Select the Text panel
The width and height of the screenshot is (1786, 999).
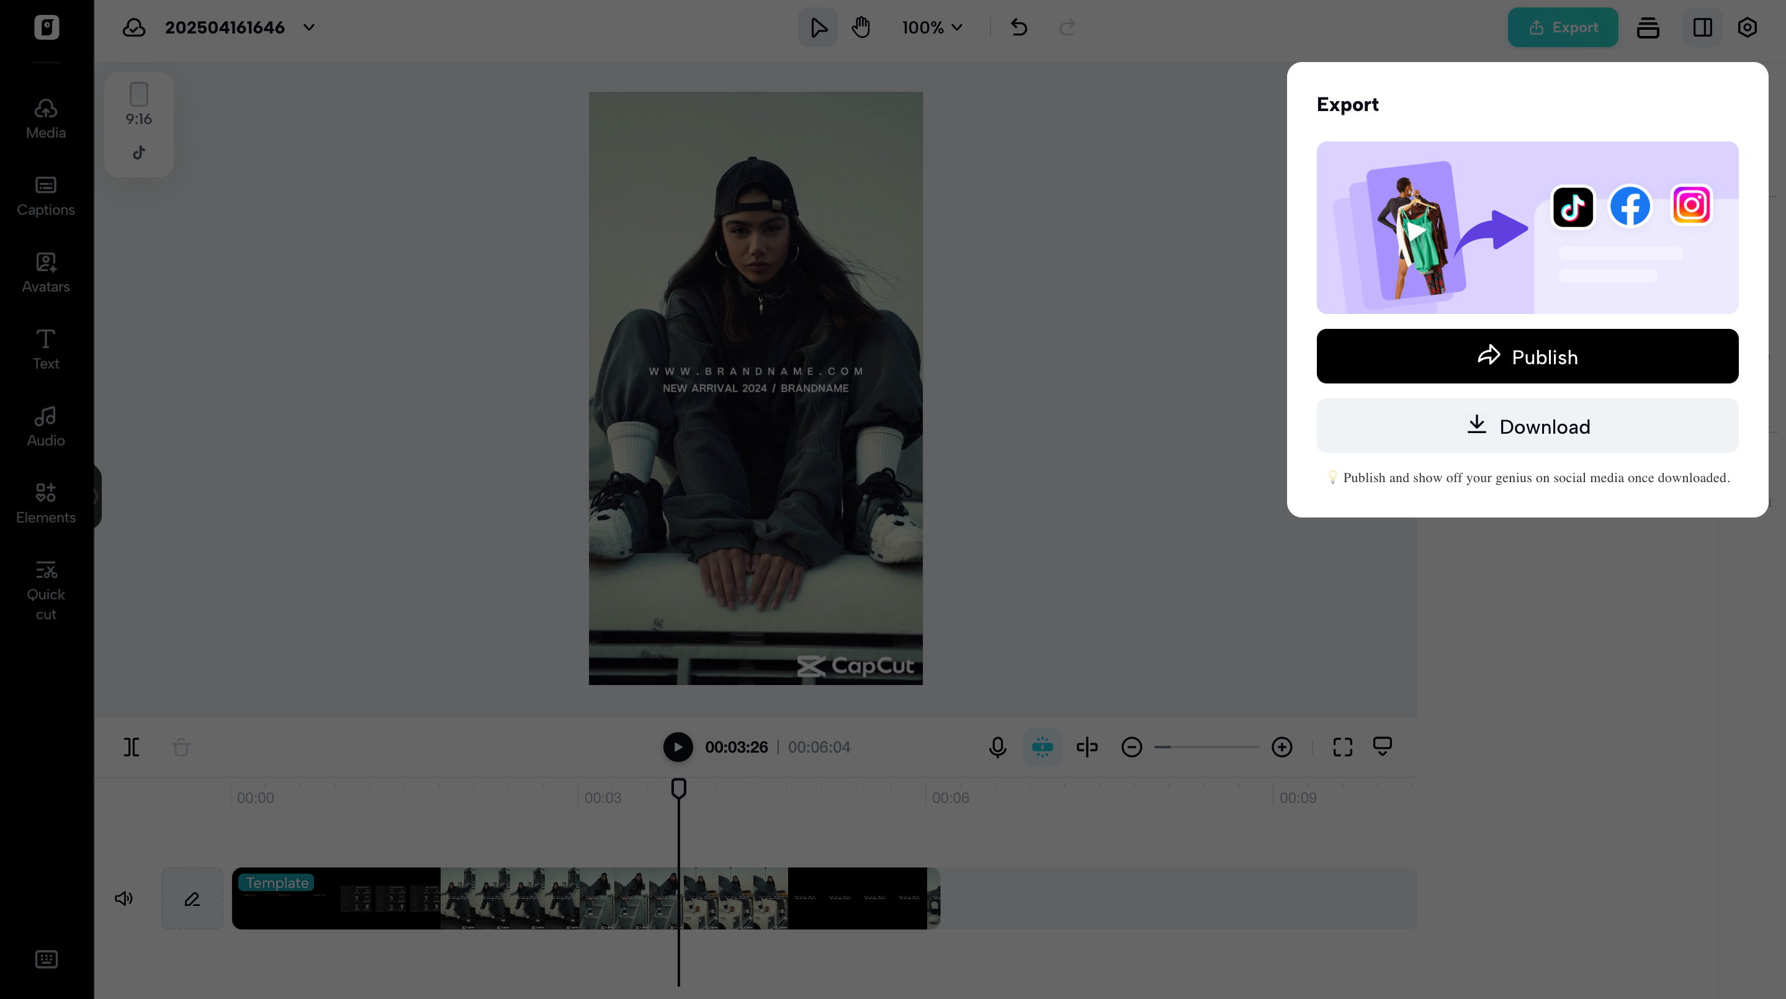coord(45,349)
